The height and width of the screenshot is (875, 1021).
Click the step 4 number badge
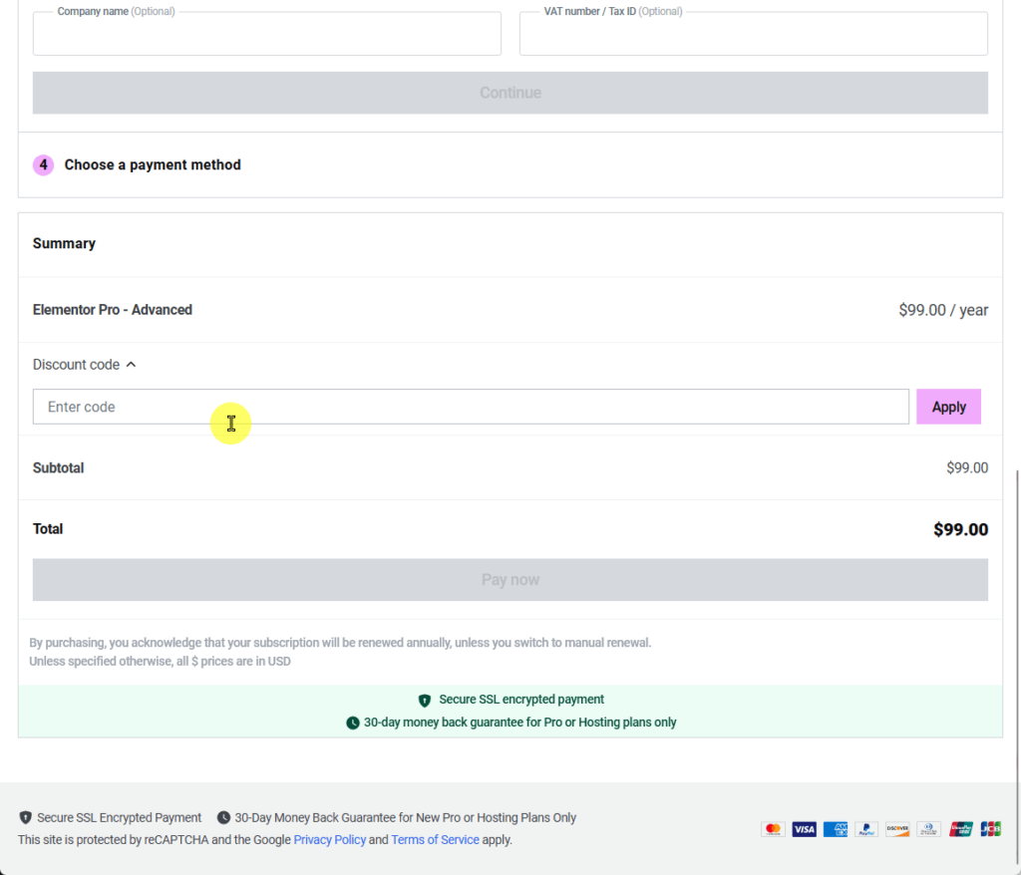(44, 164)
